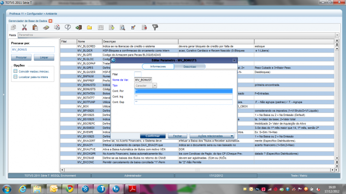This screenshot has width=346, height=194.
Task: Open Google Chrome from taskbar
Action: pos(70,189)
